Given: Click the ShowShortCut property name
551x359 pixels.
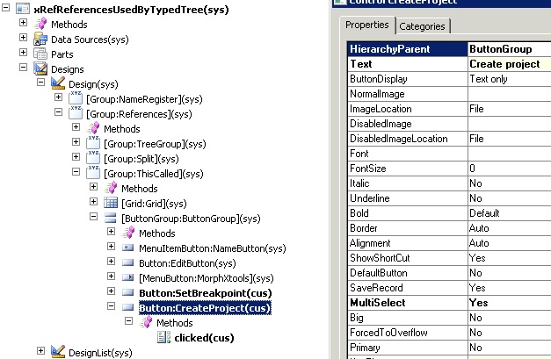Looking at the screenshot, I should click(x=380, y=258).
